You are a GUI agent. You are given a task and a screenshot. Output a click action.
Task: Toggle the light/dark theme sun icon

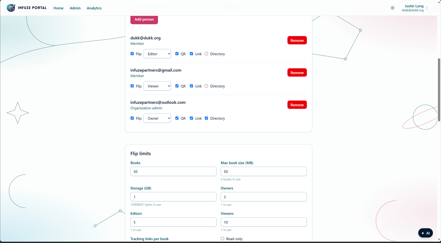point(392,8)
